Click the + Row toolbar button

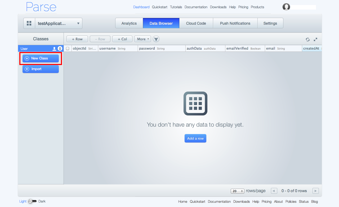pos(77,39)
